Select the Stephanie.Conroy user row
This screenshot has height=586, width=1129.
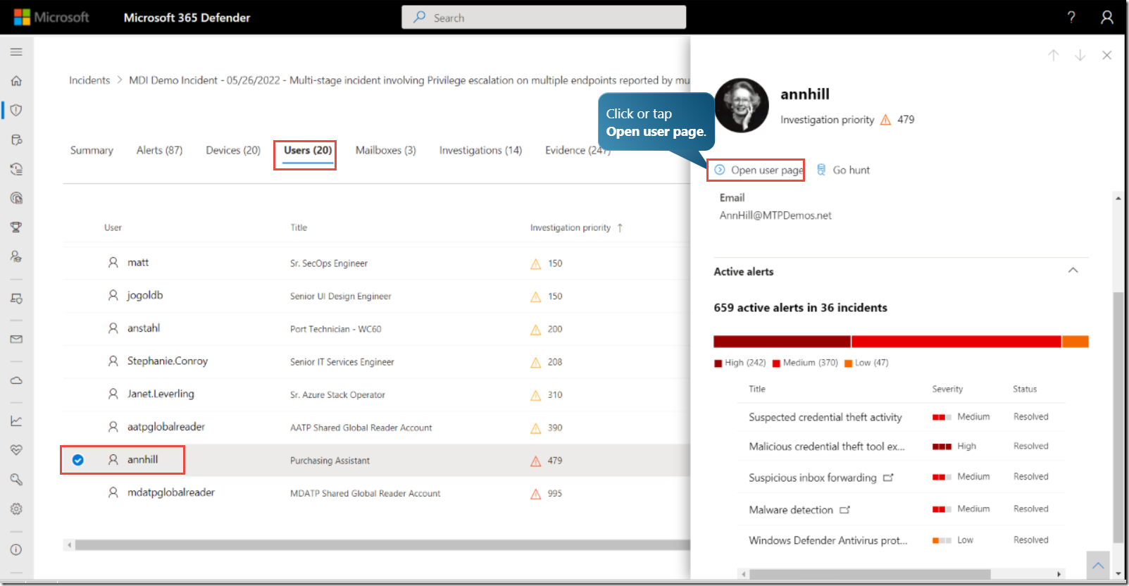pos(377,361)
